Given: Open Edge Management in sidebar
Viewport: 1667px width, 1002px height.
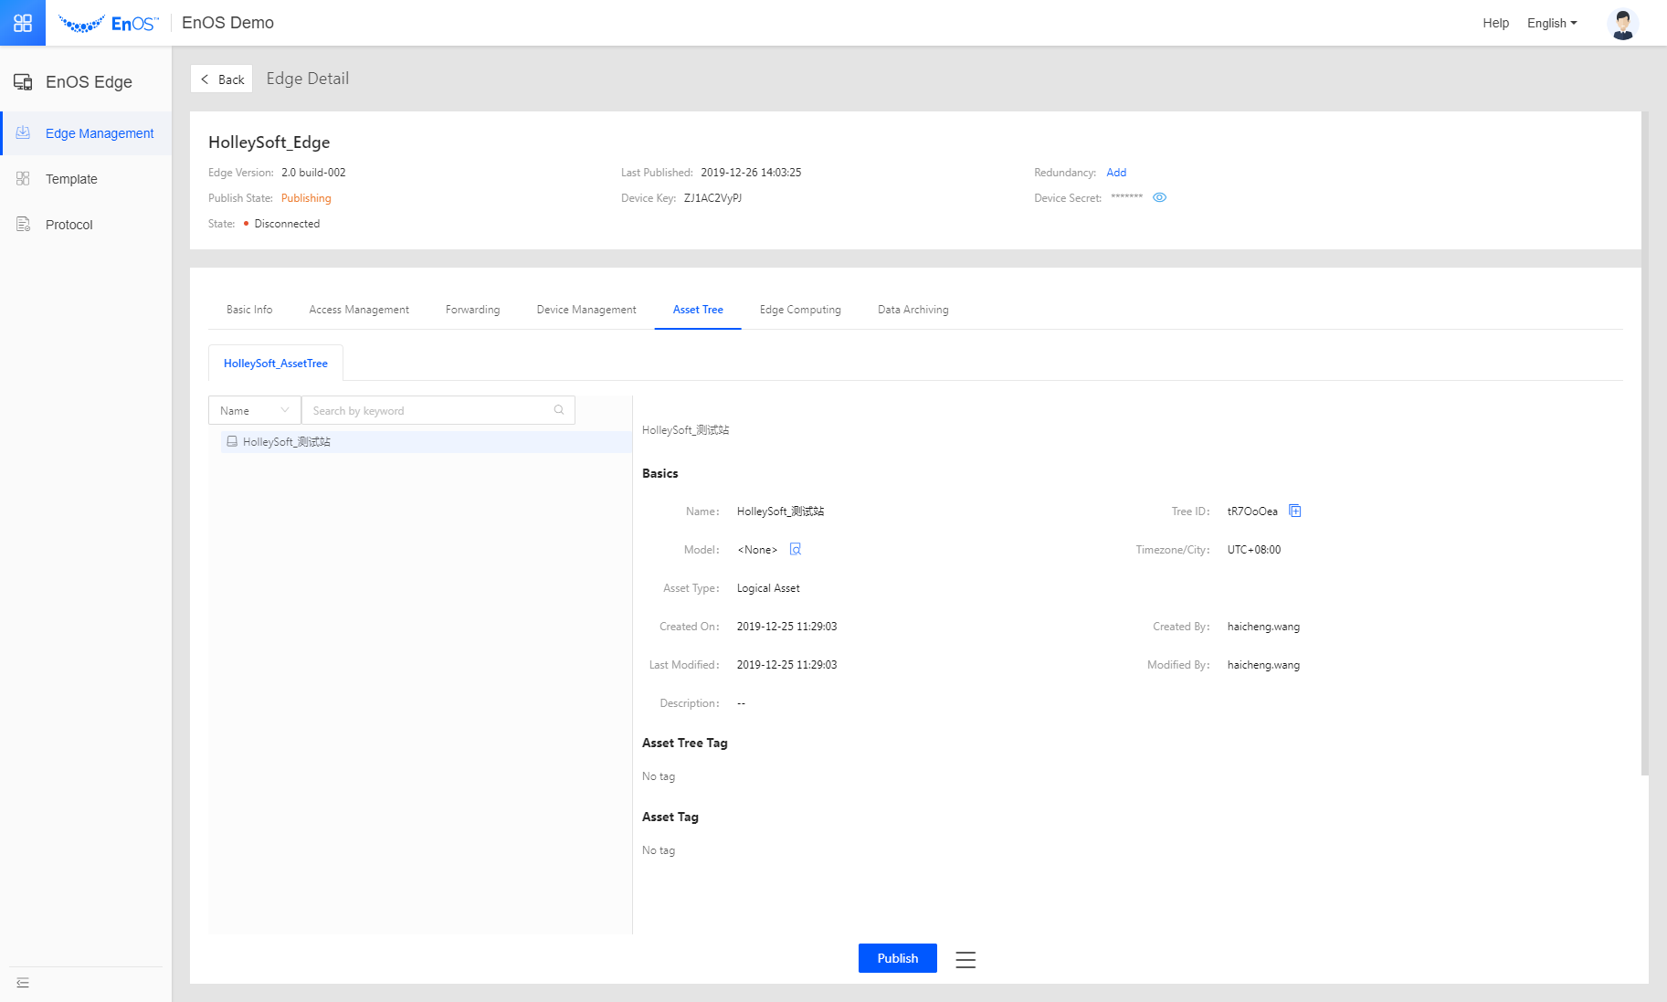Looking at the screenshot, I should (x=86, y=133).
